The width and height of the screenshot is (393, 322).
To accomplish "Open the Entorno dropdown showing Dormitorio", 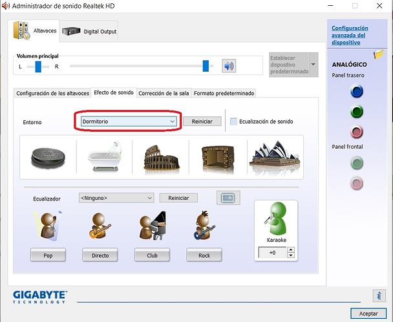I will (129, 122).
